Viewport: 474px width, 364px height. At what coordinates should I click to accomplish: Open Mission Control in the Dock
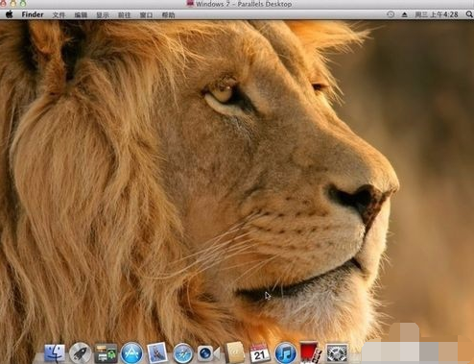106,353
